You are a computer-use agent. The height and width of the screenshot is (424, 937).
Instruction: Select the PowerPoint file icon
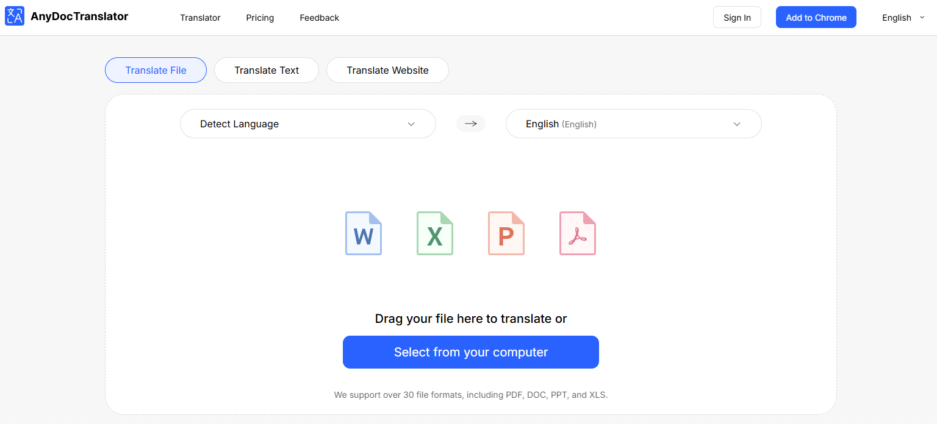pyautogui.click(x=506, y=233)
